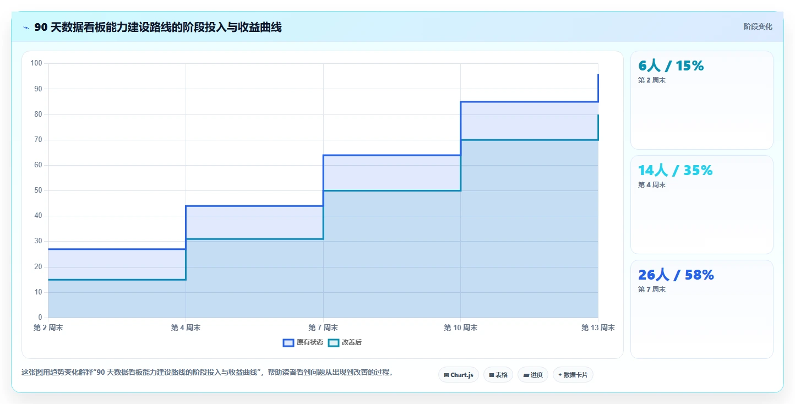Click the 原有状态 blue legend swatch
The image size is (795, 404).
tap(288, 342)
